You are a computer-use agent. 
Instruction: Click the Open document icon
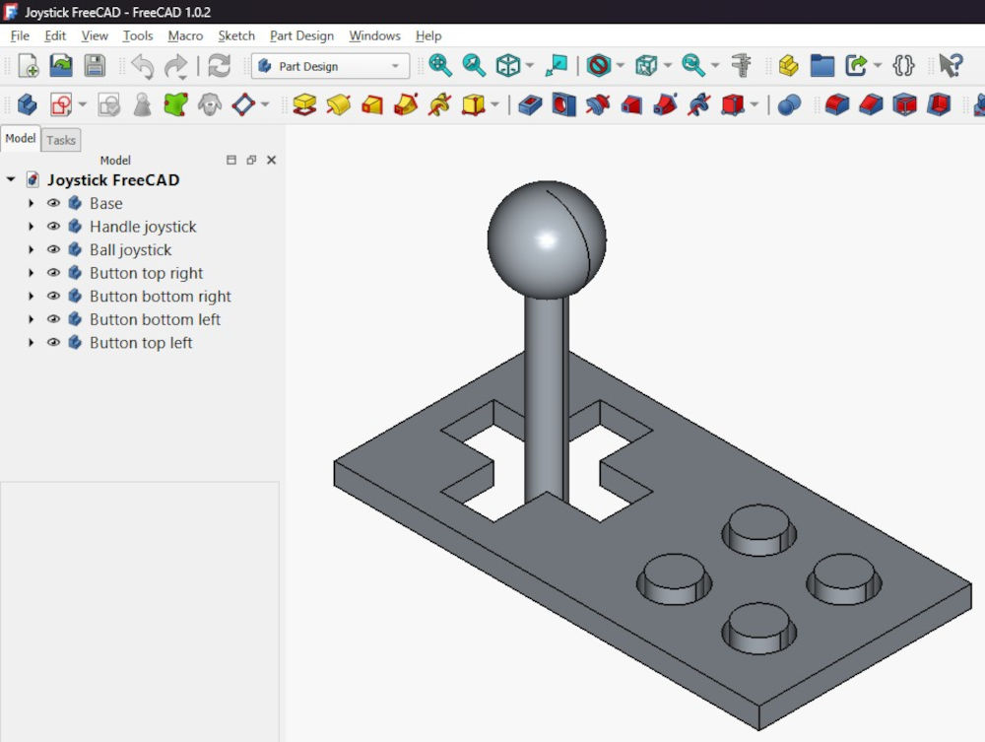click(x=61, y=65)
